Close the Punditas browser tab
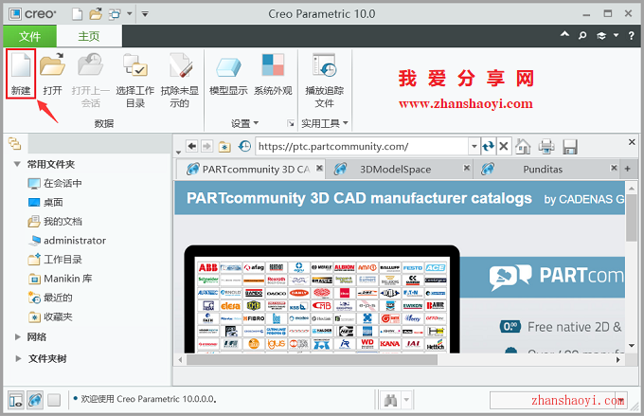This screenshot has height=416, width=644. pyautogui.click(x=614, y=168)
